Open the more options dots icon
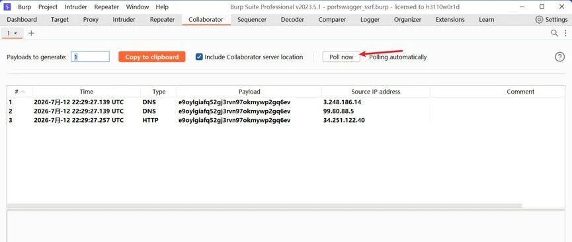This screenshot has height=242, width=572. (565, 33)
